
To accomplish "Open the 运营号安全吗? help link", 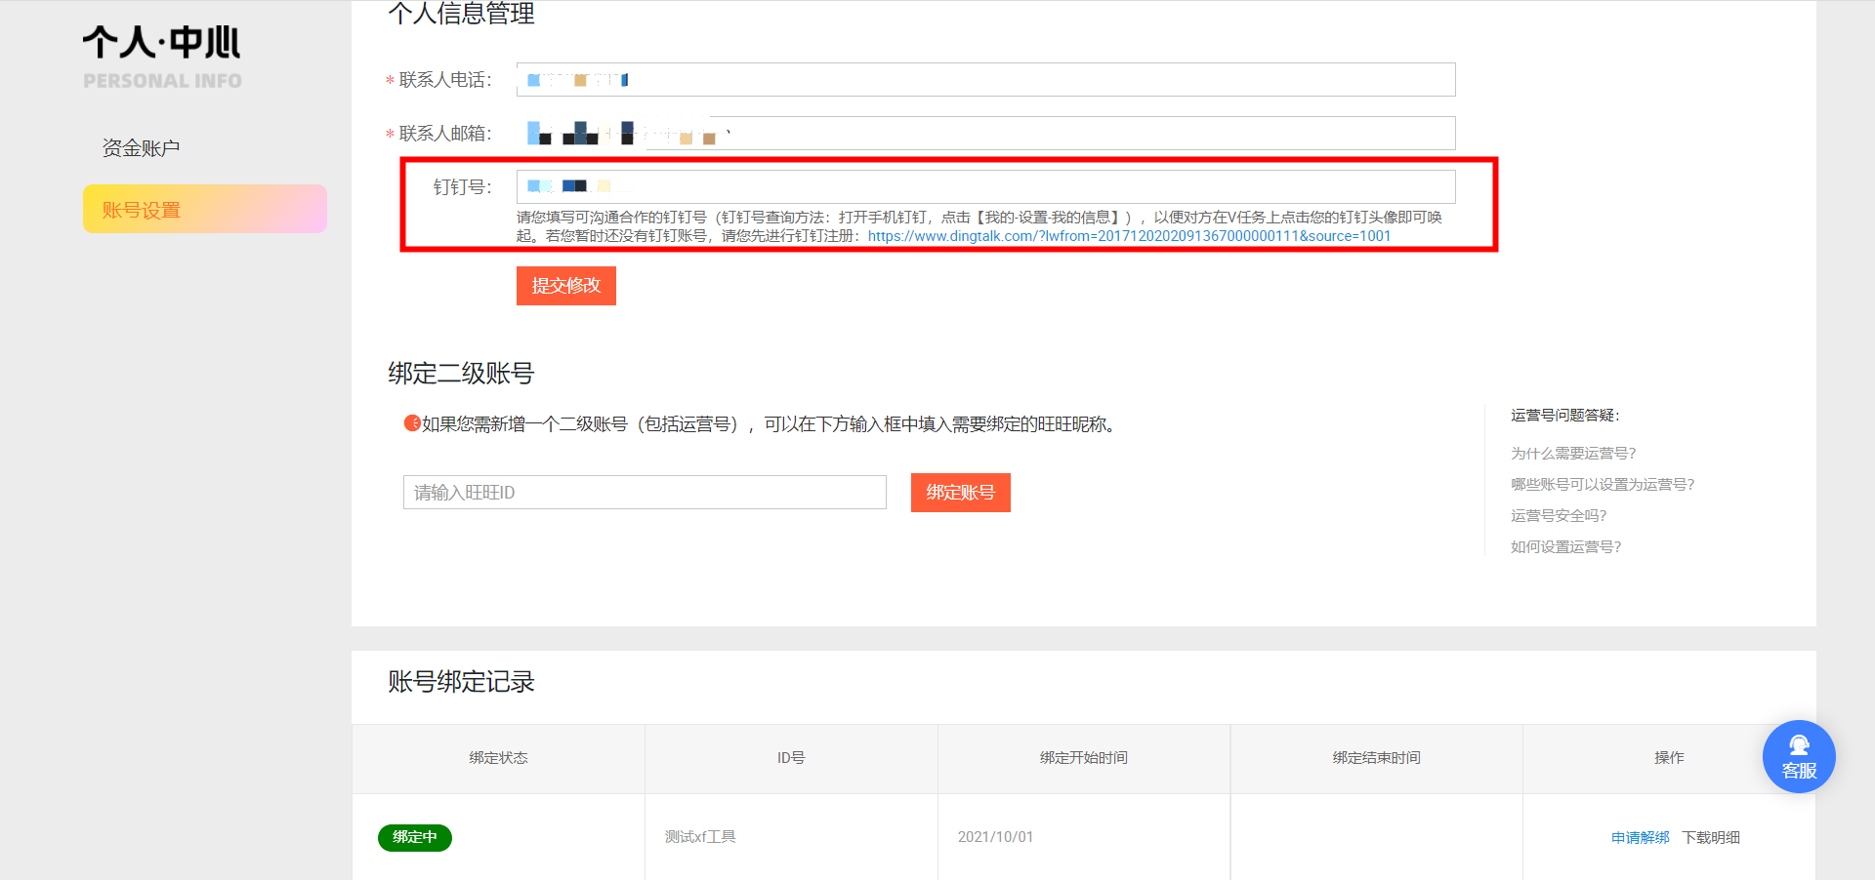I will (x=1559, y=516).
